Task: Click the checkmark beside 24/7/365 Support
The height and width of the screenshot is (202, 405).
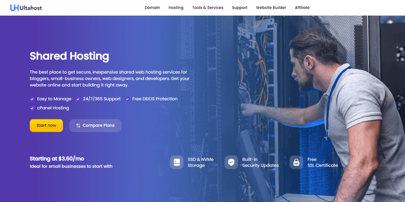Action: tap(78, 99)
